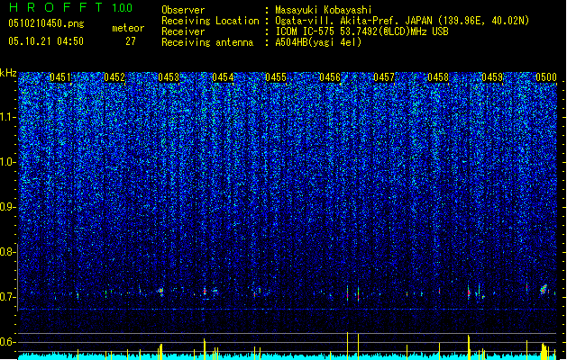This screenshot has height=360, width=567.
Task: Click the Receiving Location label
Action: (x=210, y=21)
